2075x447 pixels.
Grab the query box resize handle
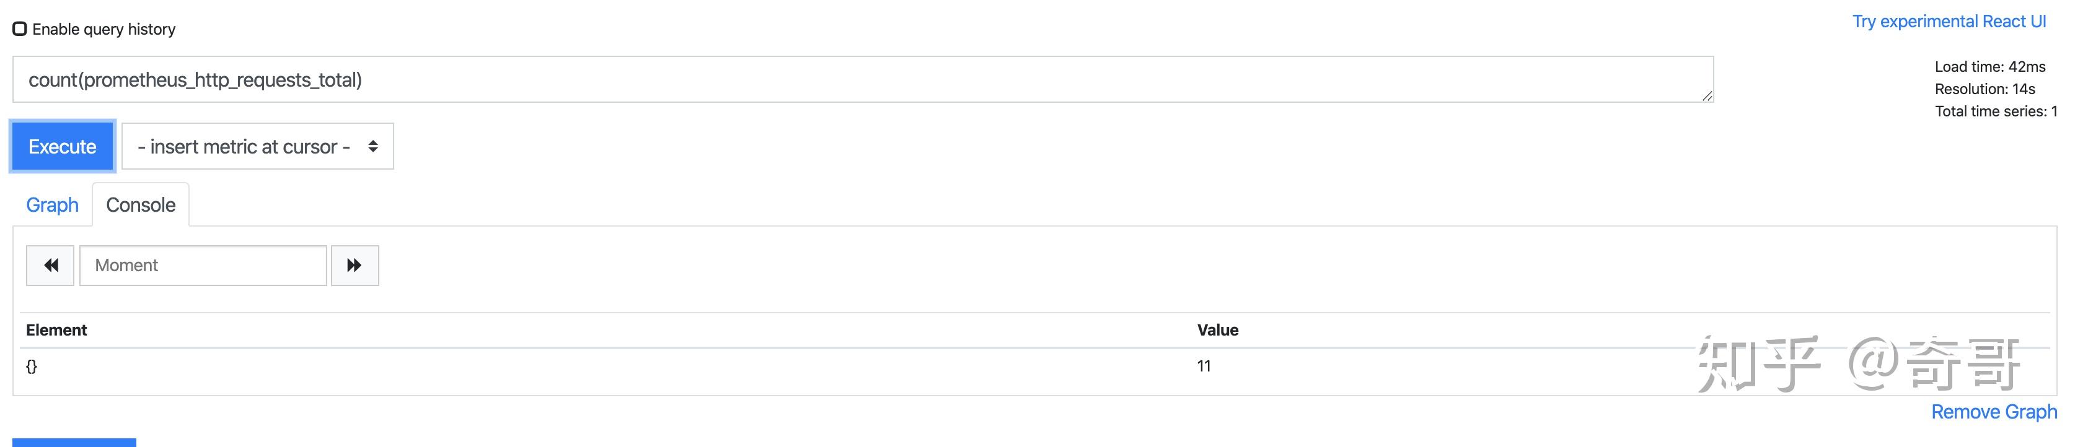1706,96
